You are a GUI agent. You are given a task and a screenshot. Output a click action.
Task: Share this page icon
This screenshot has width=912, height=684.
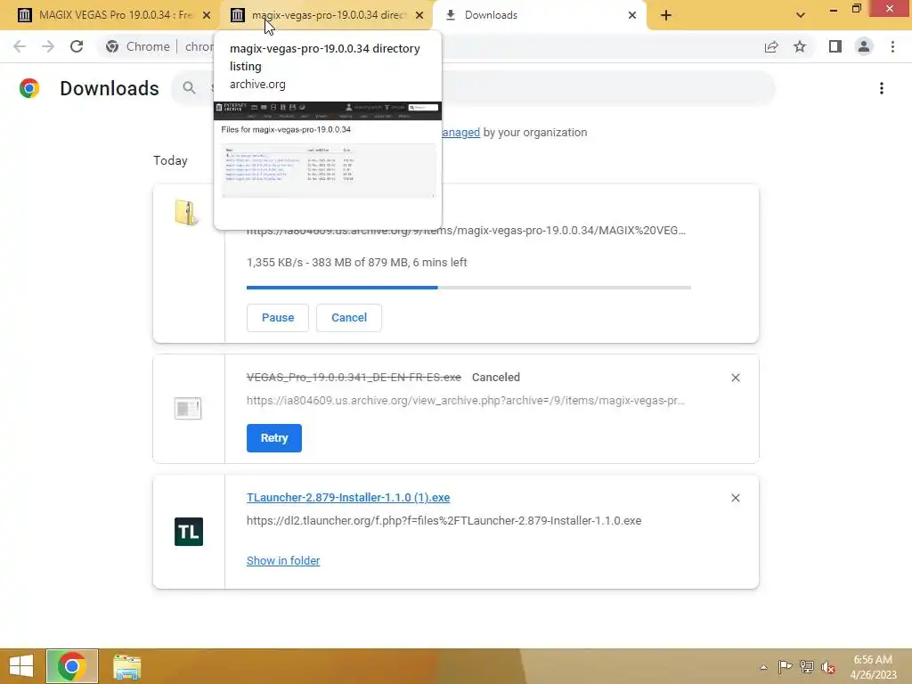click(771, 46)
